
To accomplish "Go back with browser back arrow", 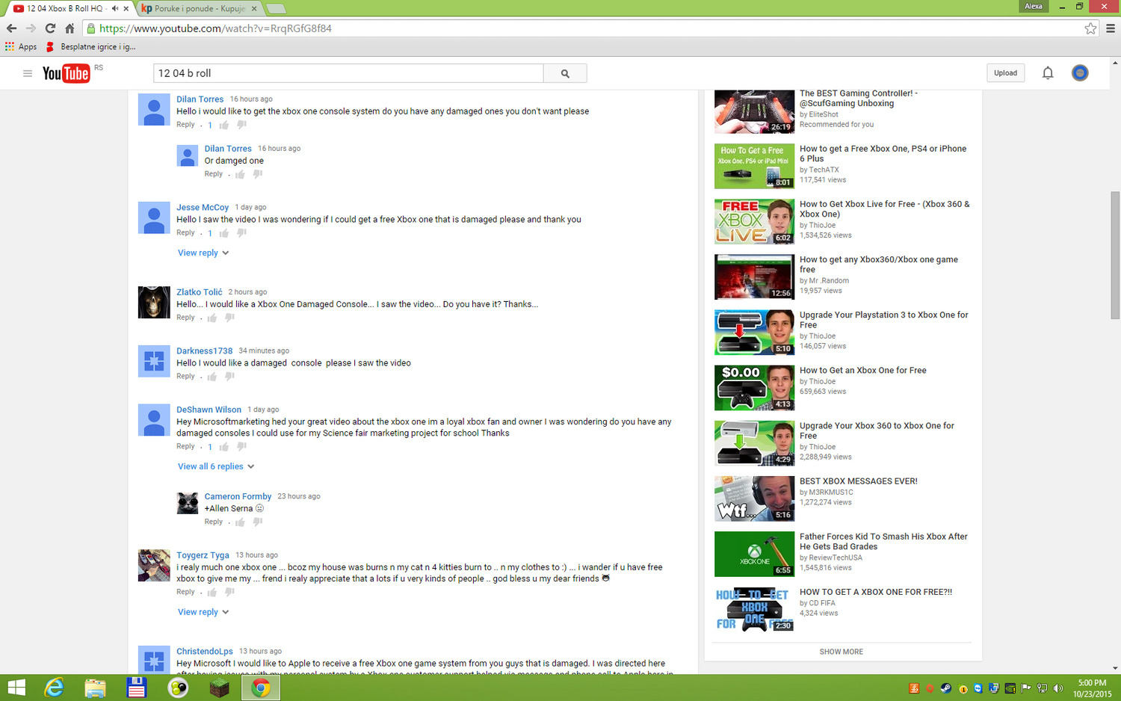I will tap(11, 28).
